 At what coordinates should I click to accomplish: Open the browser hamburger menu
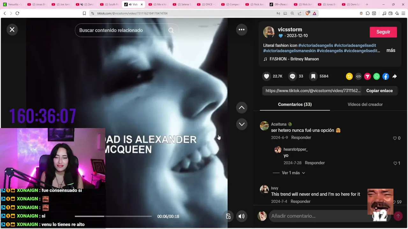pos(404,13)
